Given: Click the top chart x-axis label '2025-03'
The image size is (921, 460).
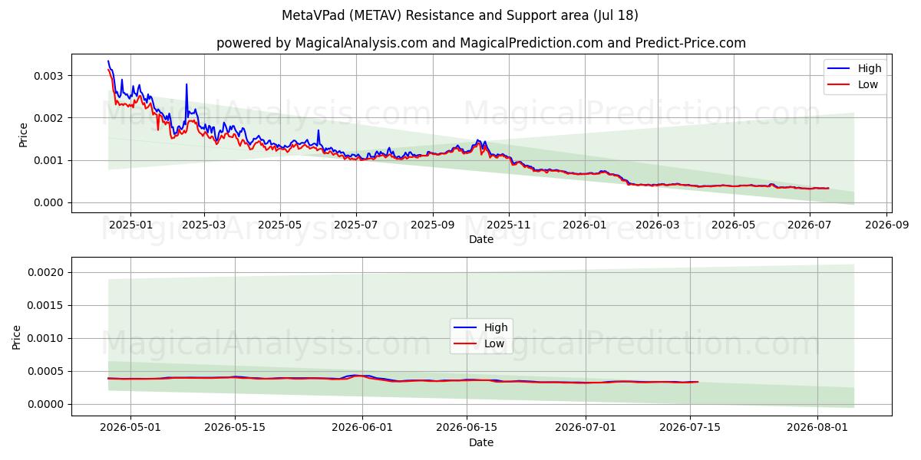Looking at the screenshot, I should pyautogui.click(x=205, y=225).
